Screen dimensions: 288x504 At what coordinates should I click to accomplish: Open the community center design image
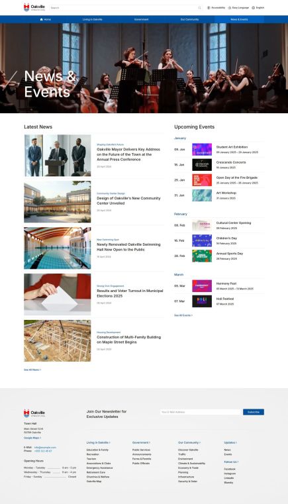(57, 201)
